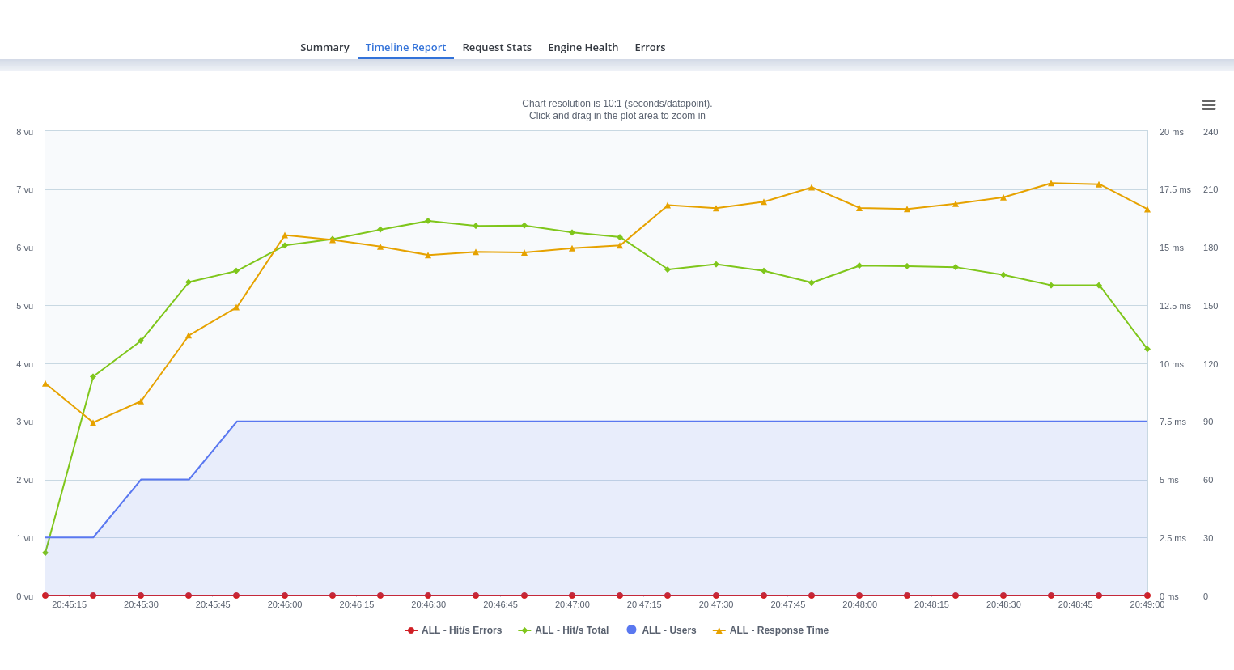Toggle ALL - Hit/s Total legend series

click(563, 630)
